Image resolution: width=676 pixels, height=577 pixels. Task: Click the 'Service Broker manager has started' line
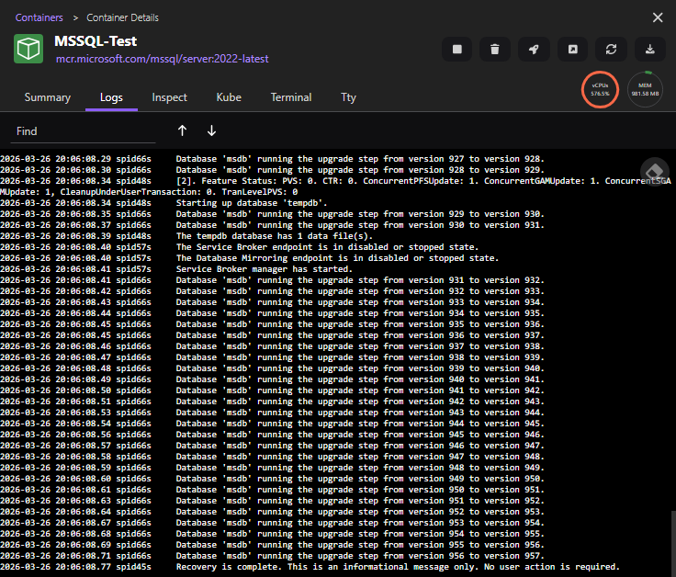tap(176, 269)
